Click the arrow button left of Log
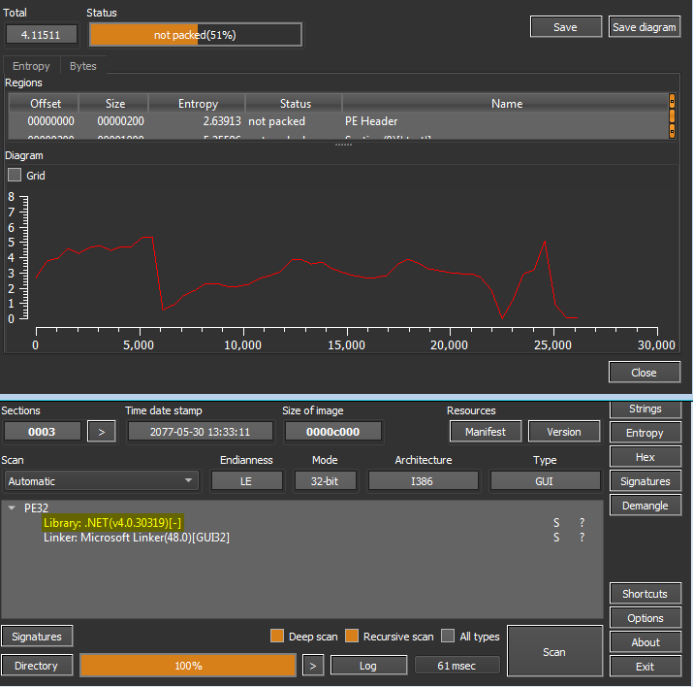Screen dimensions: 693x687 pyautogui.click(x=312, y=666)
